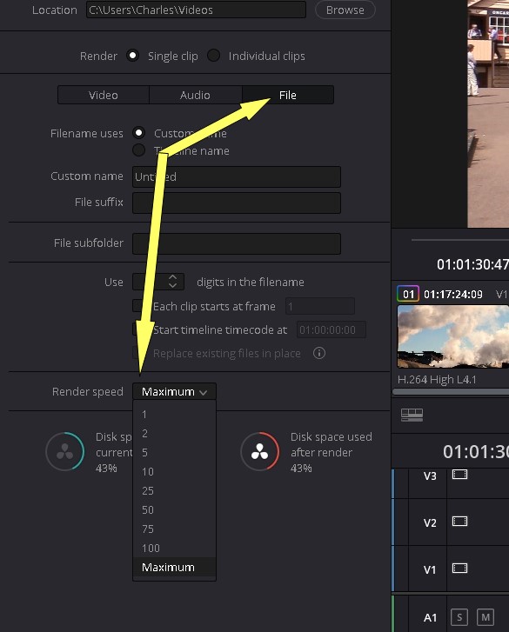Click the clip timecode 01:17:24:09
509x632 pixels.
[x=453, y=294]
